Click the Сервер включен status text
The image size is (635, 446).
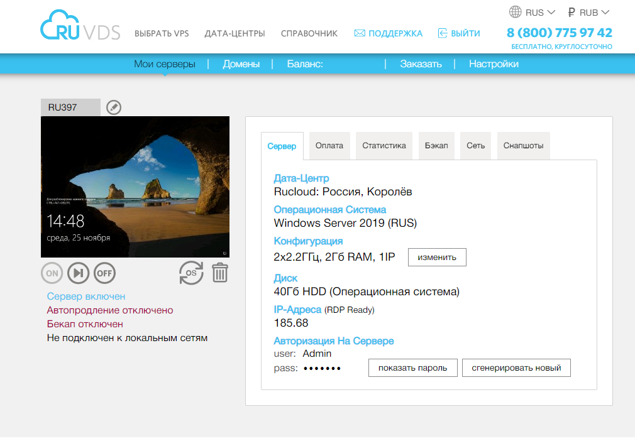click(86, 296)
